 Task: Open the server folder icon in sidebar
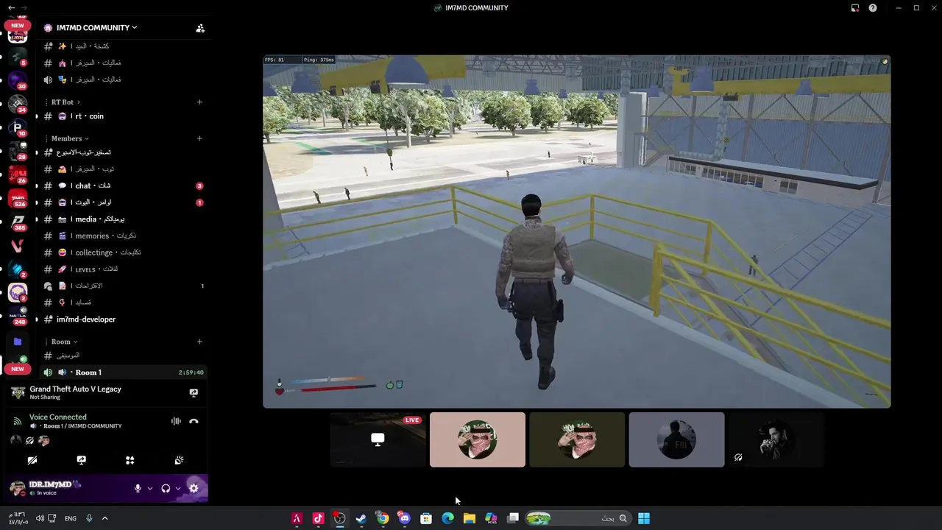pos(18,342)
